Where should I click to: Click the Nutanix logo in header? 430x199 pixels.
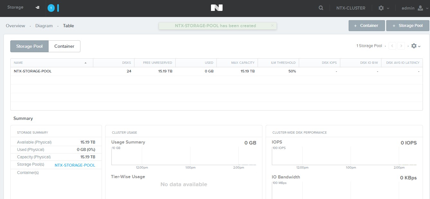216,8
